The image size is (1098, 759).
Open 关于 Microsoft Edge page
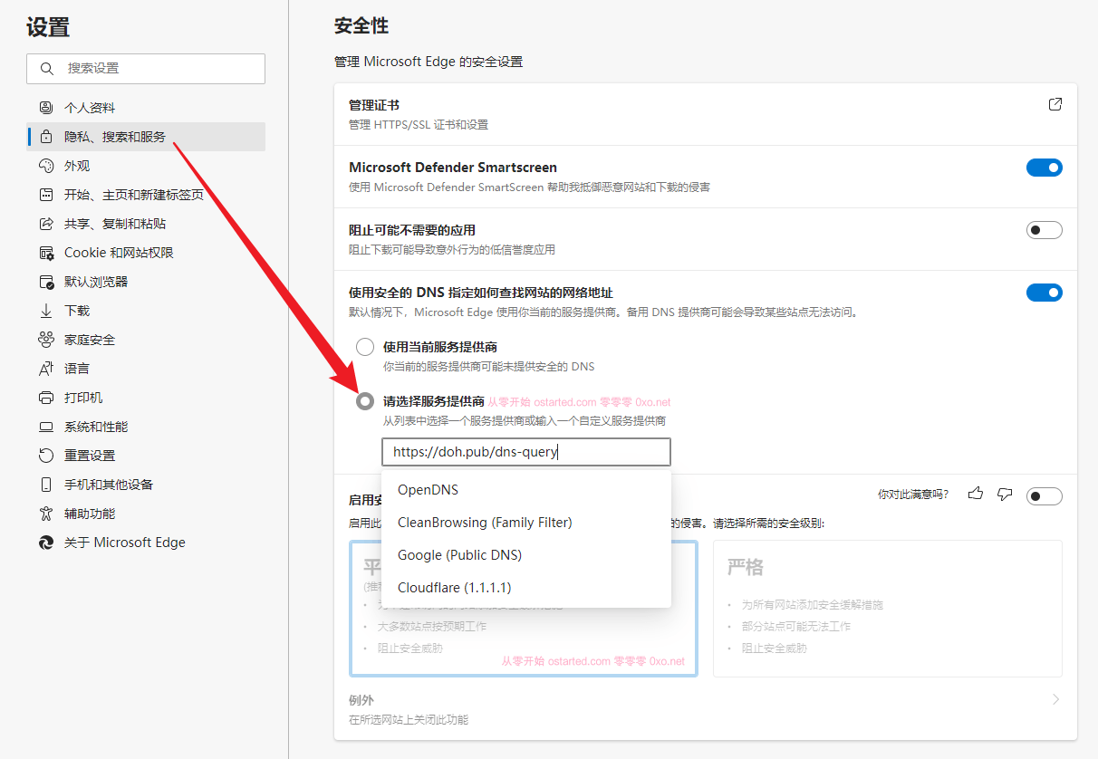146,543
